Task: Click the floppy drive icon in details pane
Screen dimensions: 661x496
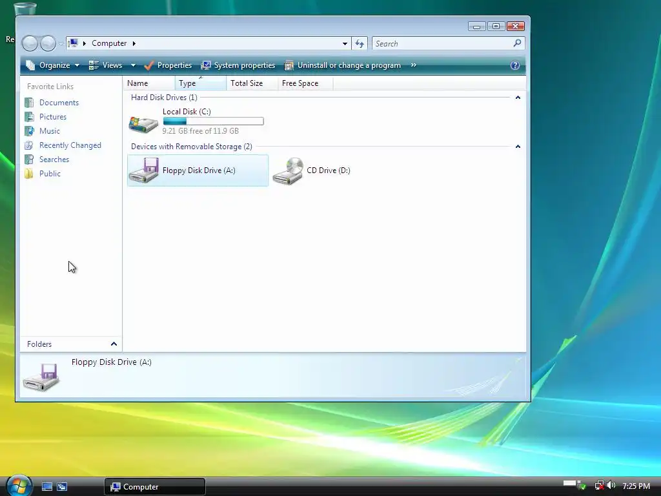Action: coord(41,377)
